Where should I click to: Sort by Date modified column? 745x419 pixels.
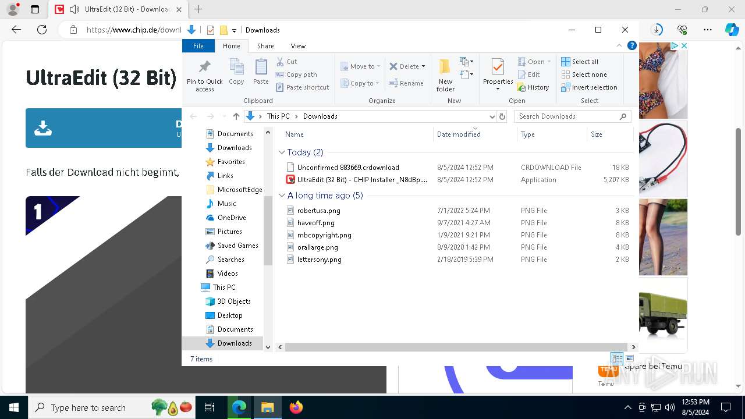[475, 134]
